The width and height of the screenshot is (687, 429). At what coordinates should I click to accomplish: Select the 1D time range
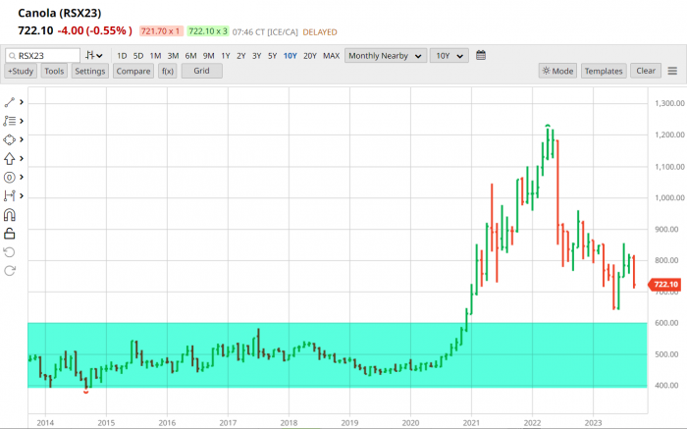point(122,56)
